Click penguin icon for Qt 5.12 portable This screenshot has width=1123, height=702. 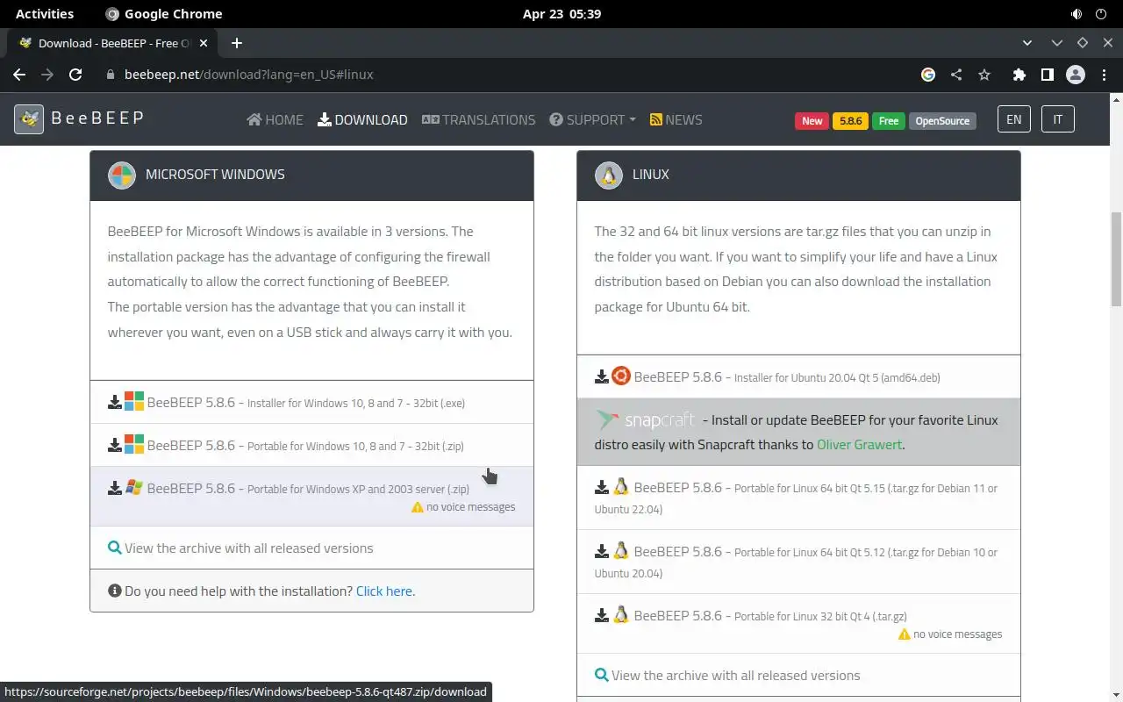pyautogui.click(x=621, y=550)
